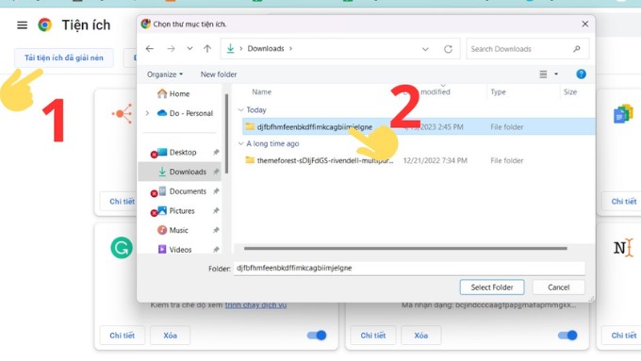Cancel the folder selection dialog
The image size is (641, 361).
[558, 287]
